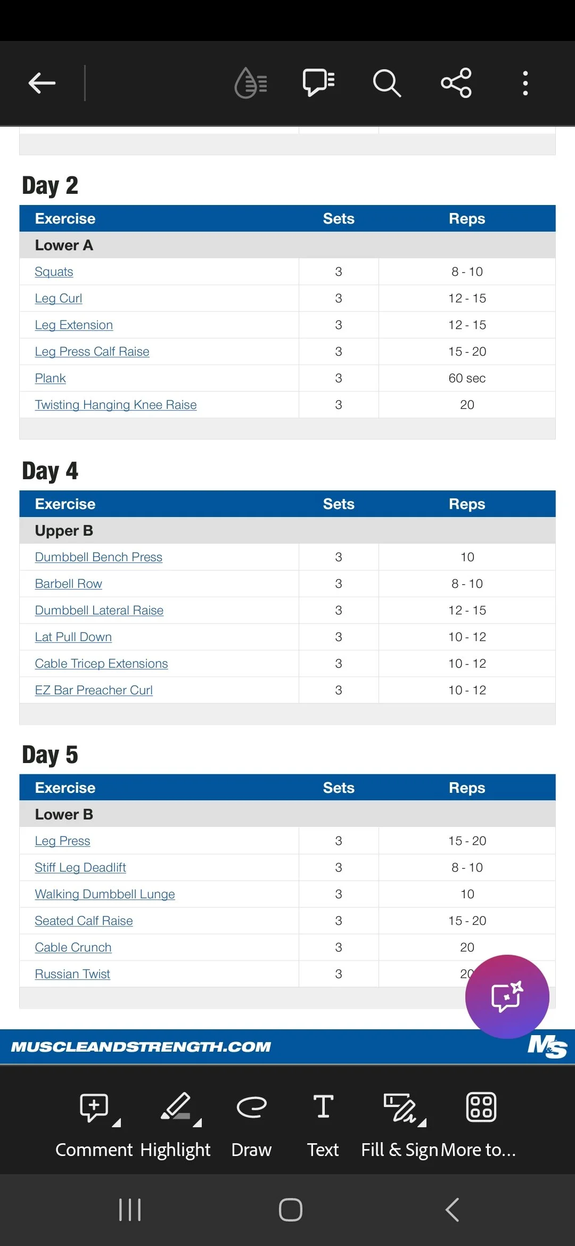This screenshot has width=575, height=1246.
Task: Open Twisting Hanging Knee Raise link
Action: coord(116,405)
